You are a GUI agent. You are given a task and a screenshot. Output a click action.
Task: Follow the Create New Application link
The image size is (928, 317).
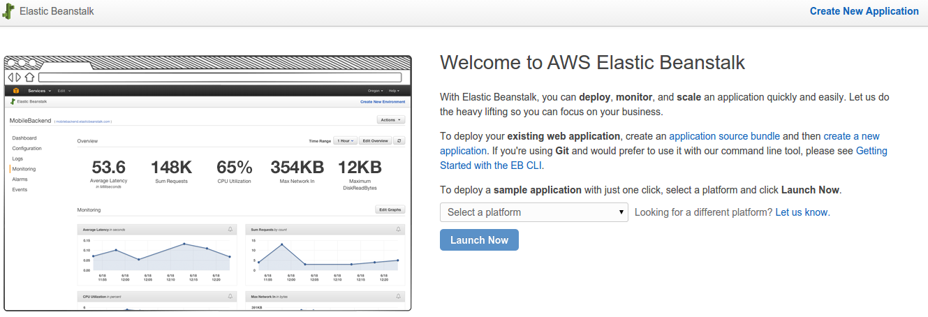(x=864, y=11)
